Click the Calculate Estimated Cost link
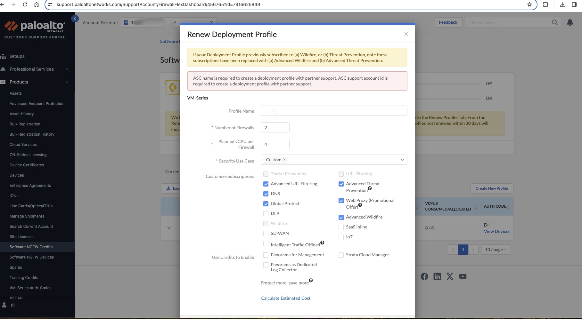582x319 pixels. pyautogui.click(x=286, y=298)
